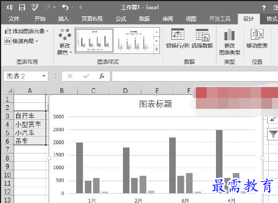Select cell containing 小型货车
The height and width of the screenshot is (203, 278).
point(30,124)
